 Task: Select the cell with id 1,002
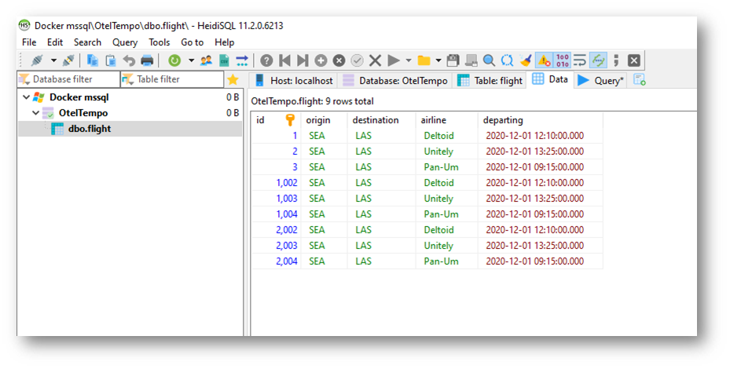click(276, 183)
